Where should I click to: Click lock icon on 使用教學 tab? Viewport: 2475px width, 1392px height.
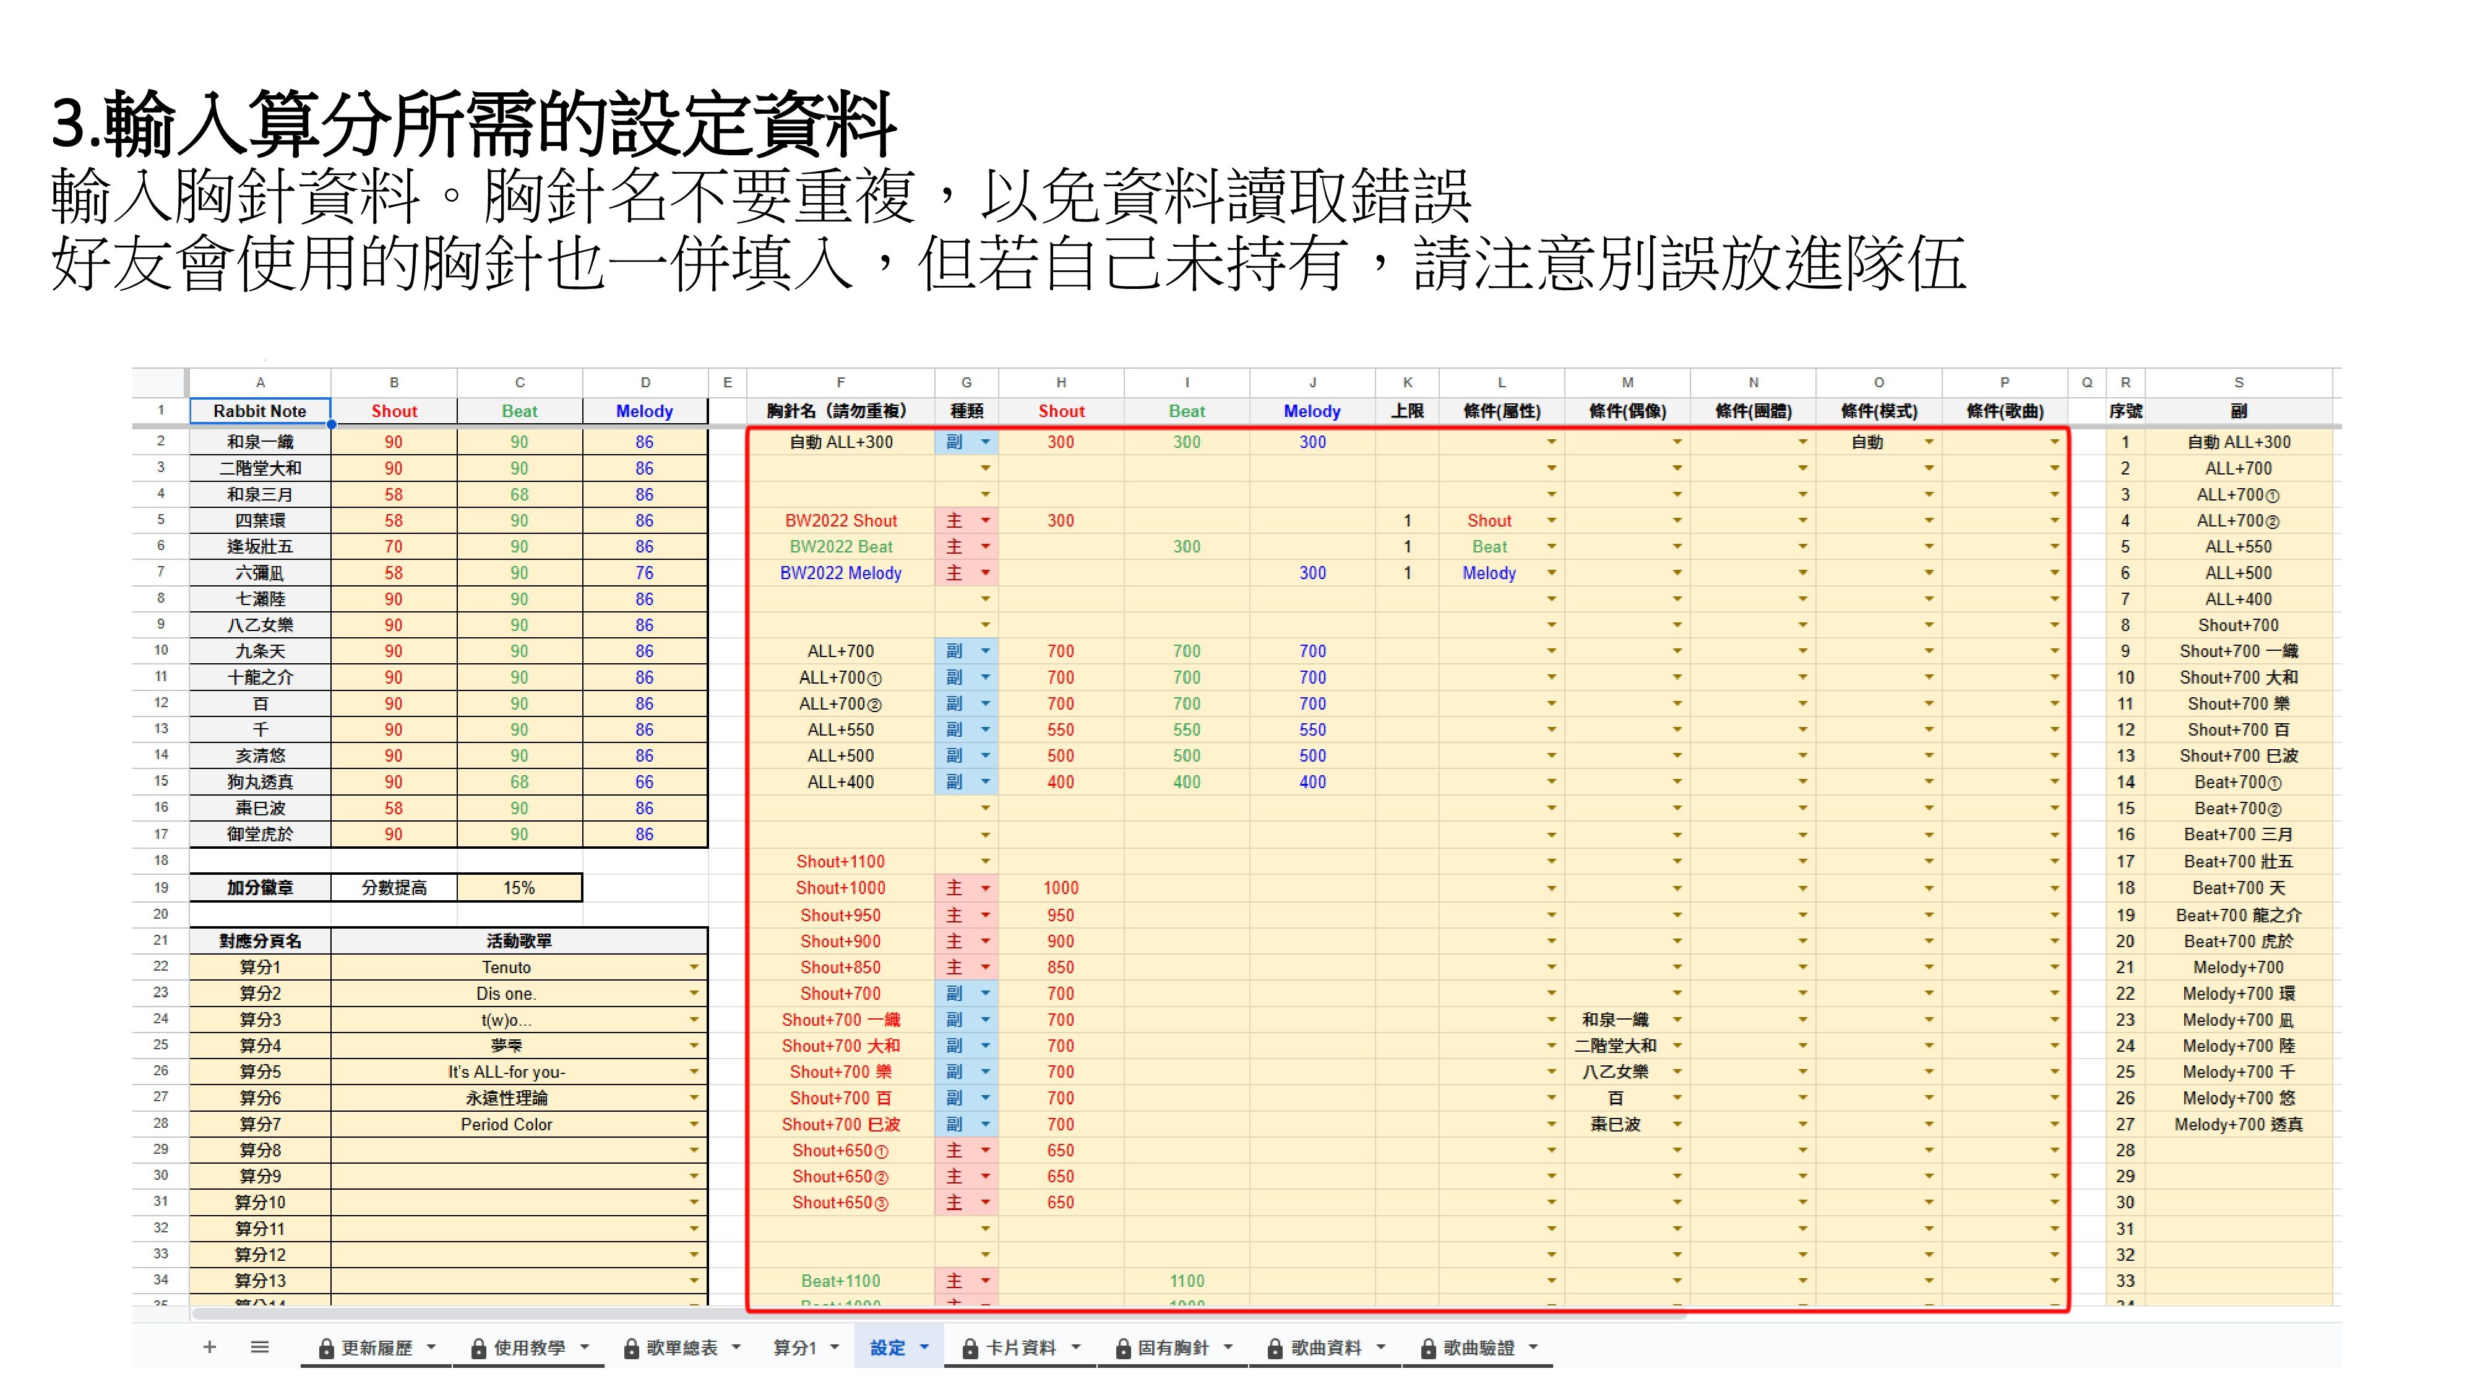[478, 1349]
